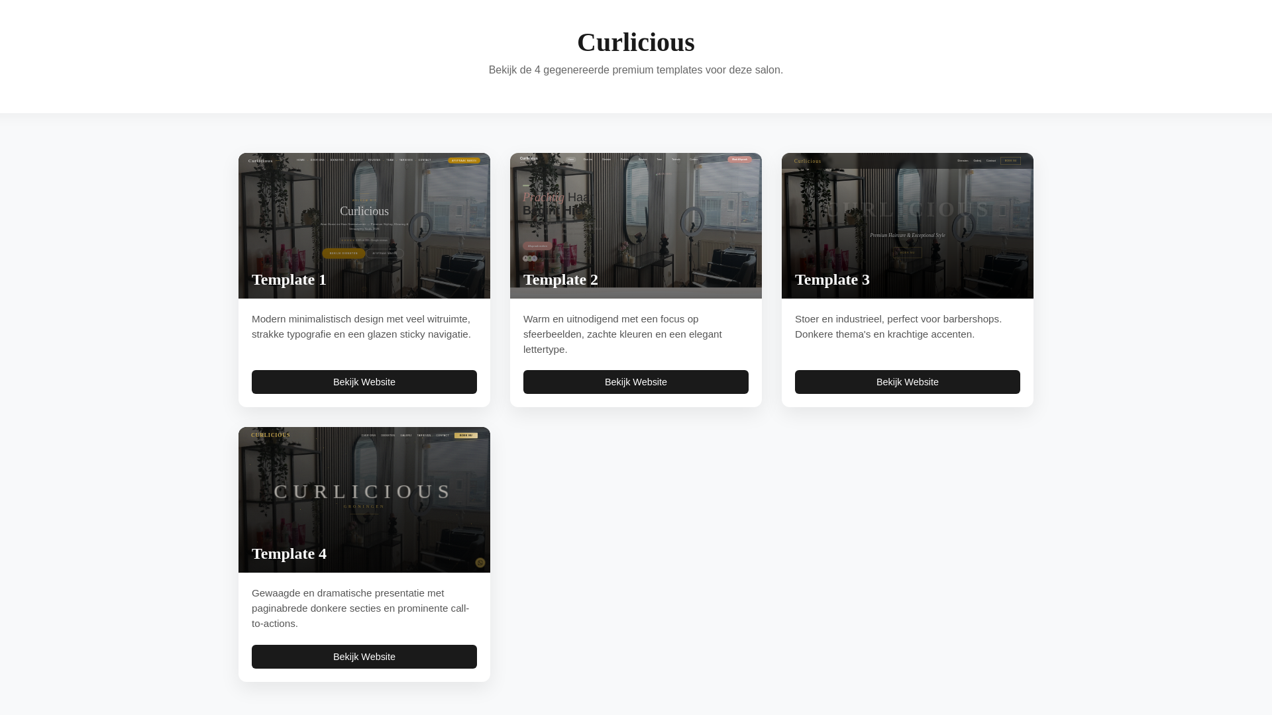The width and height of the screenshot is (1272, 715).
Task: Click the Template 2 title label
Action: (x=560, y=279)
